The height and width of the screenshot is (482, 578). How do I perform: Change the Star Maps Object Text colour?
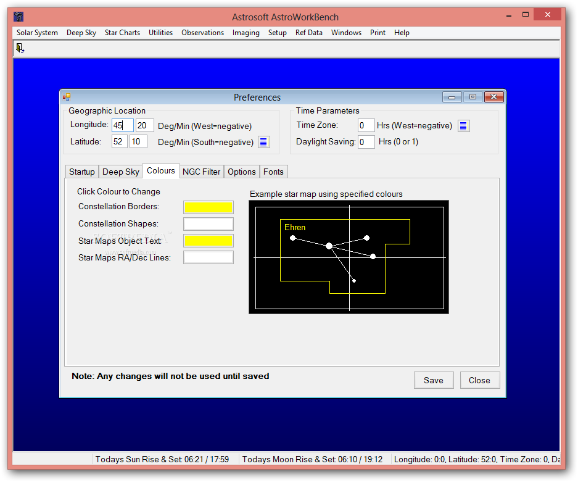click(208, 241)
